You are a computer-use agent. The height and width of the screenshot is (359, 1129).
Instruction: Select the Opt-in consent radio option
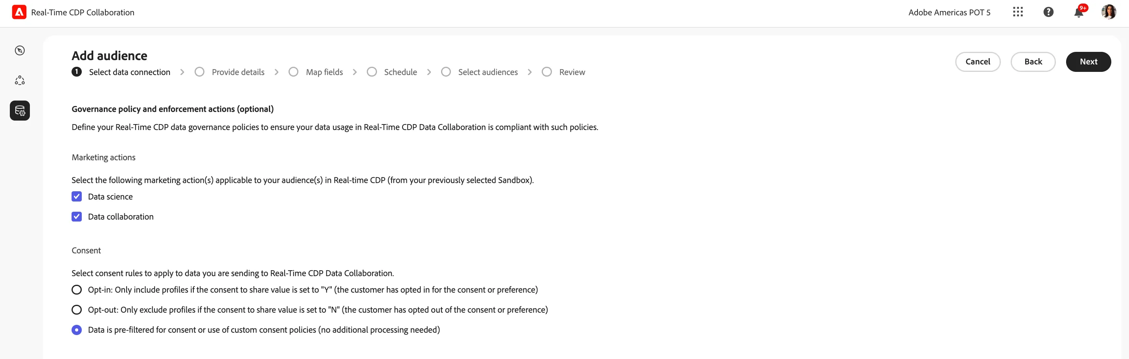point(77,290)
